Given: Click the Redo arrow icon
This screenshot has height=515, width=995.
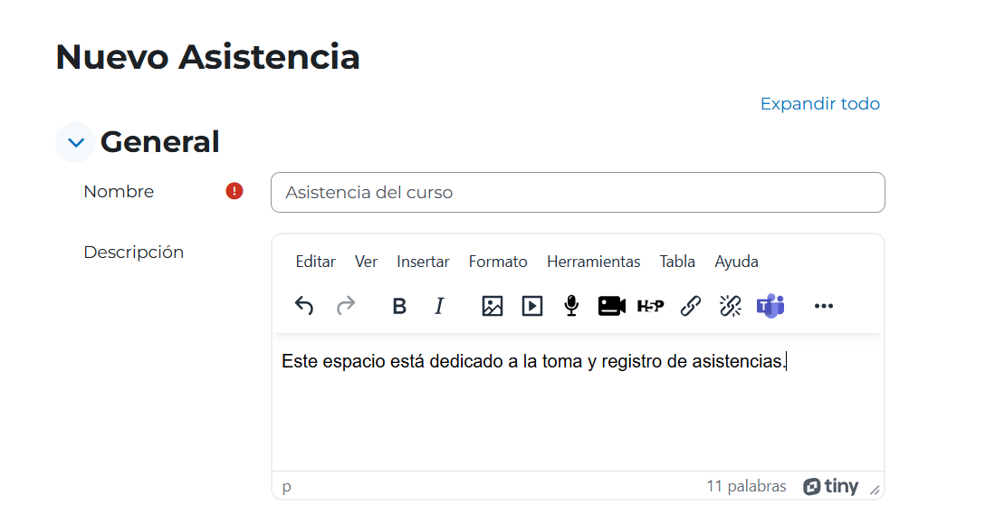Looking at the screenshot, I should [x=346, y=306].
